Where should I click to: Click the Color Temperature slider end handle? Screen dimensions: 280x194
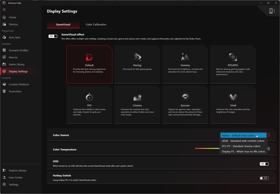[268, 149]
